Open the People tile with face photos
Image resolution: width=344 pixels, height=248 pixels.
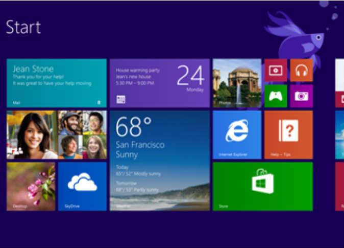pyautogui.click(x=57, y=135)
